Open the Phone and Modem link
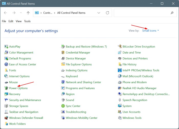The width and height of the screenshot is (179, 129). [x=135, y=82]
